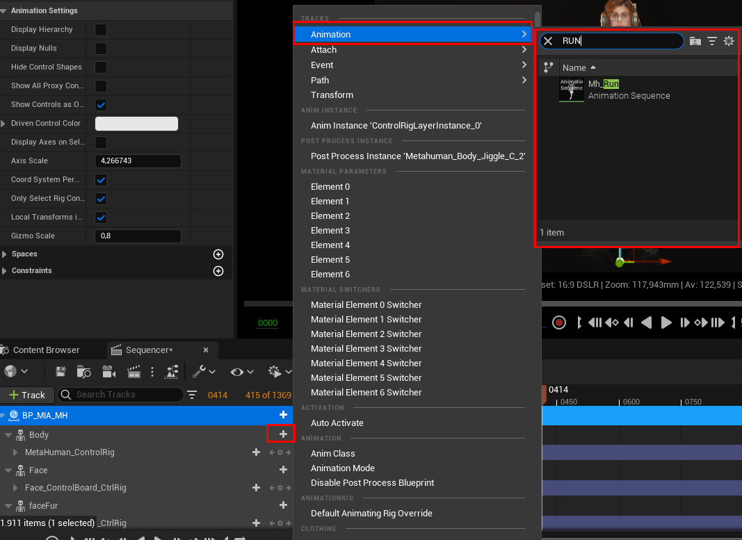Click the camera cut icon in Sequencer toolbar
742x540 pixels.
tap(108, 372)
